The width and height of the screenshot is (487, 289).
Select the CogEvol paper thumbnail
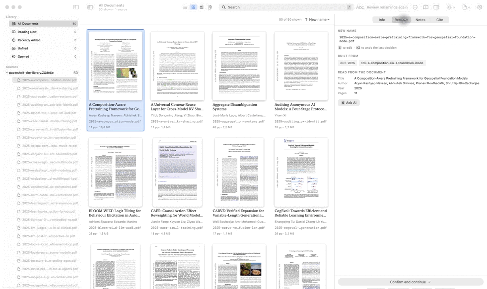pyautogui.click(x=301, y=172)
